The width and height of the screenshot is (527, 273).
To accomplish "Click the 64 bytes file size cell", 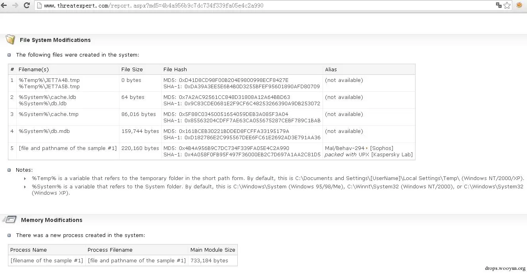I will (133, 97).
